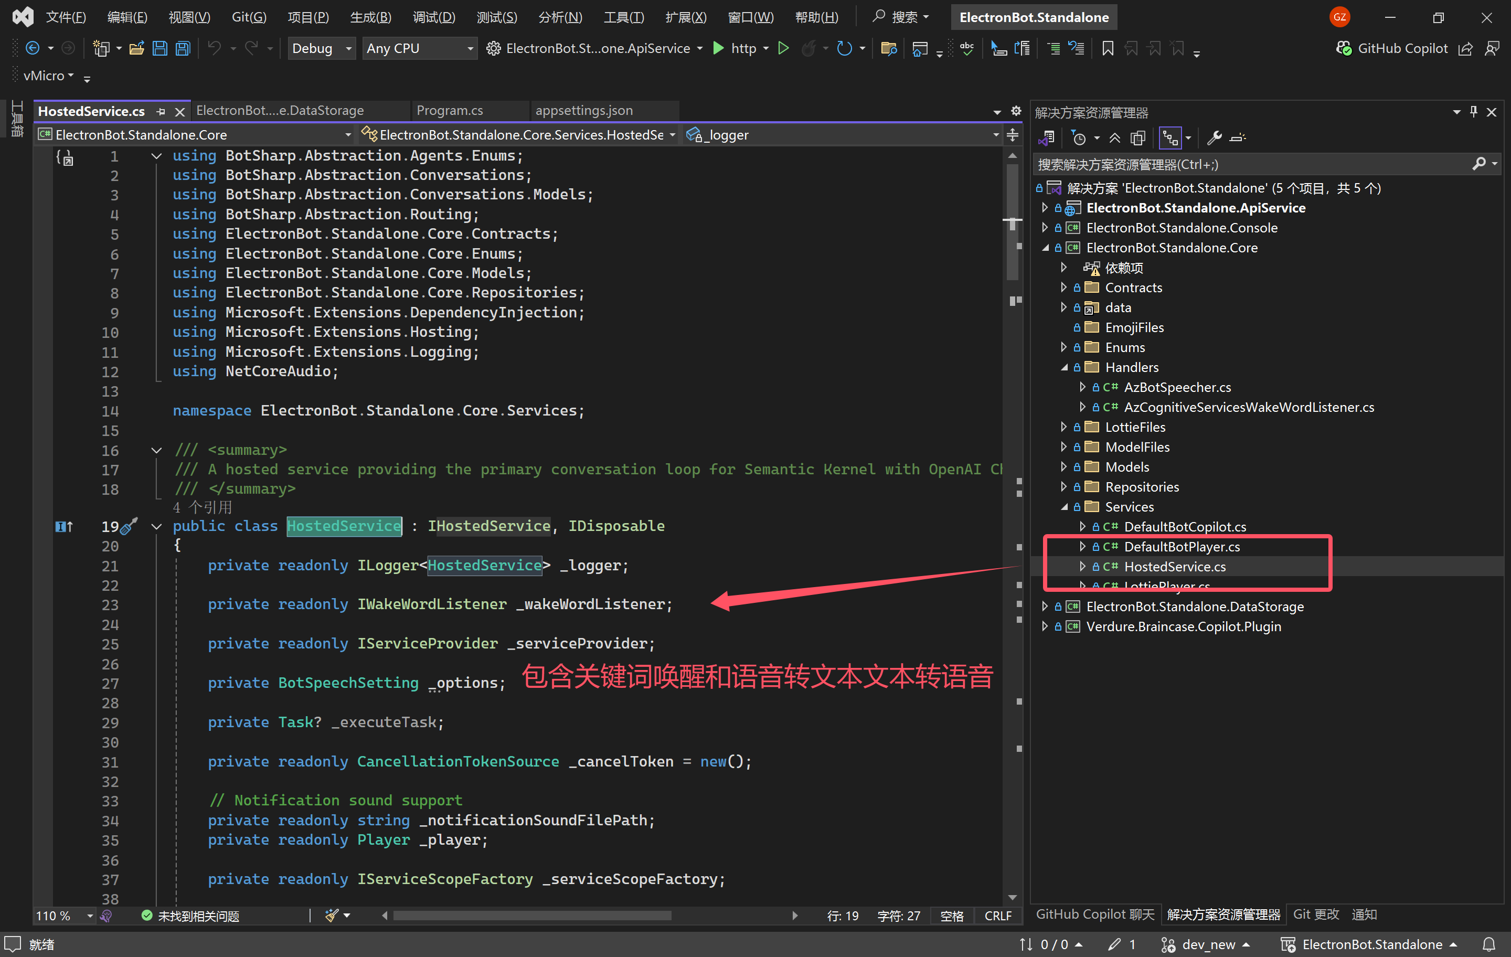Open the 工具(T) menu
This screenshot has width=1511, height=957.
pos(624,17)
